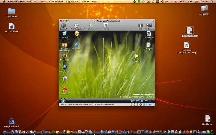Switch VM to Unity mode

(x=141, y=26)
